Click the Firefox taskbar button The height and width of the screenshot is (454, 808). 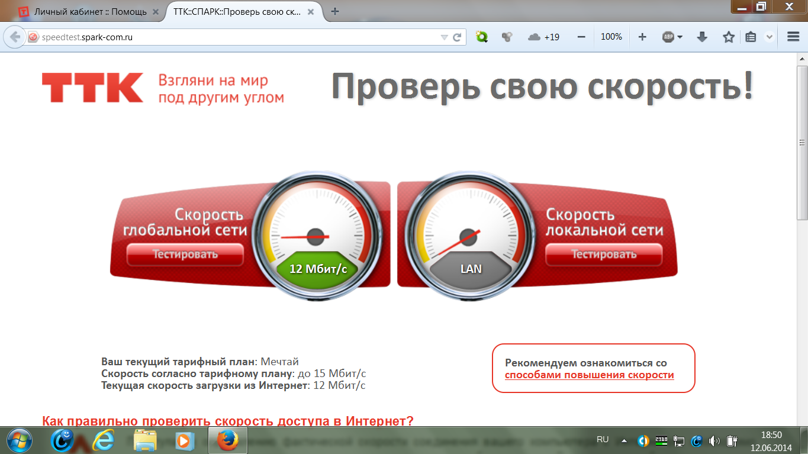click(x=227, y=440)
